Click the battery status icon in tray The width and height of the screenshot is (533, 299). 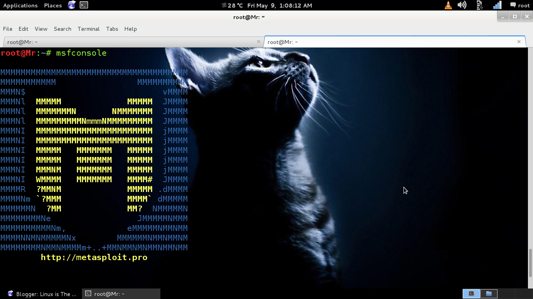(479, 5)
